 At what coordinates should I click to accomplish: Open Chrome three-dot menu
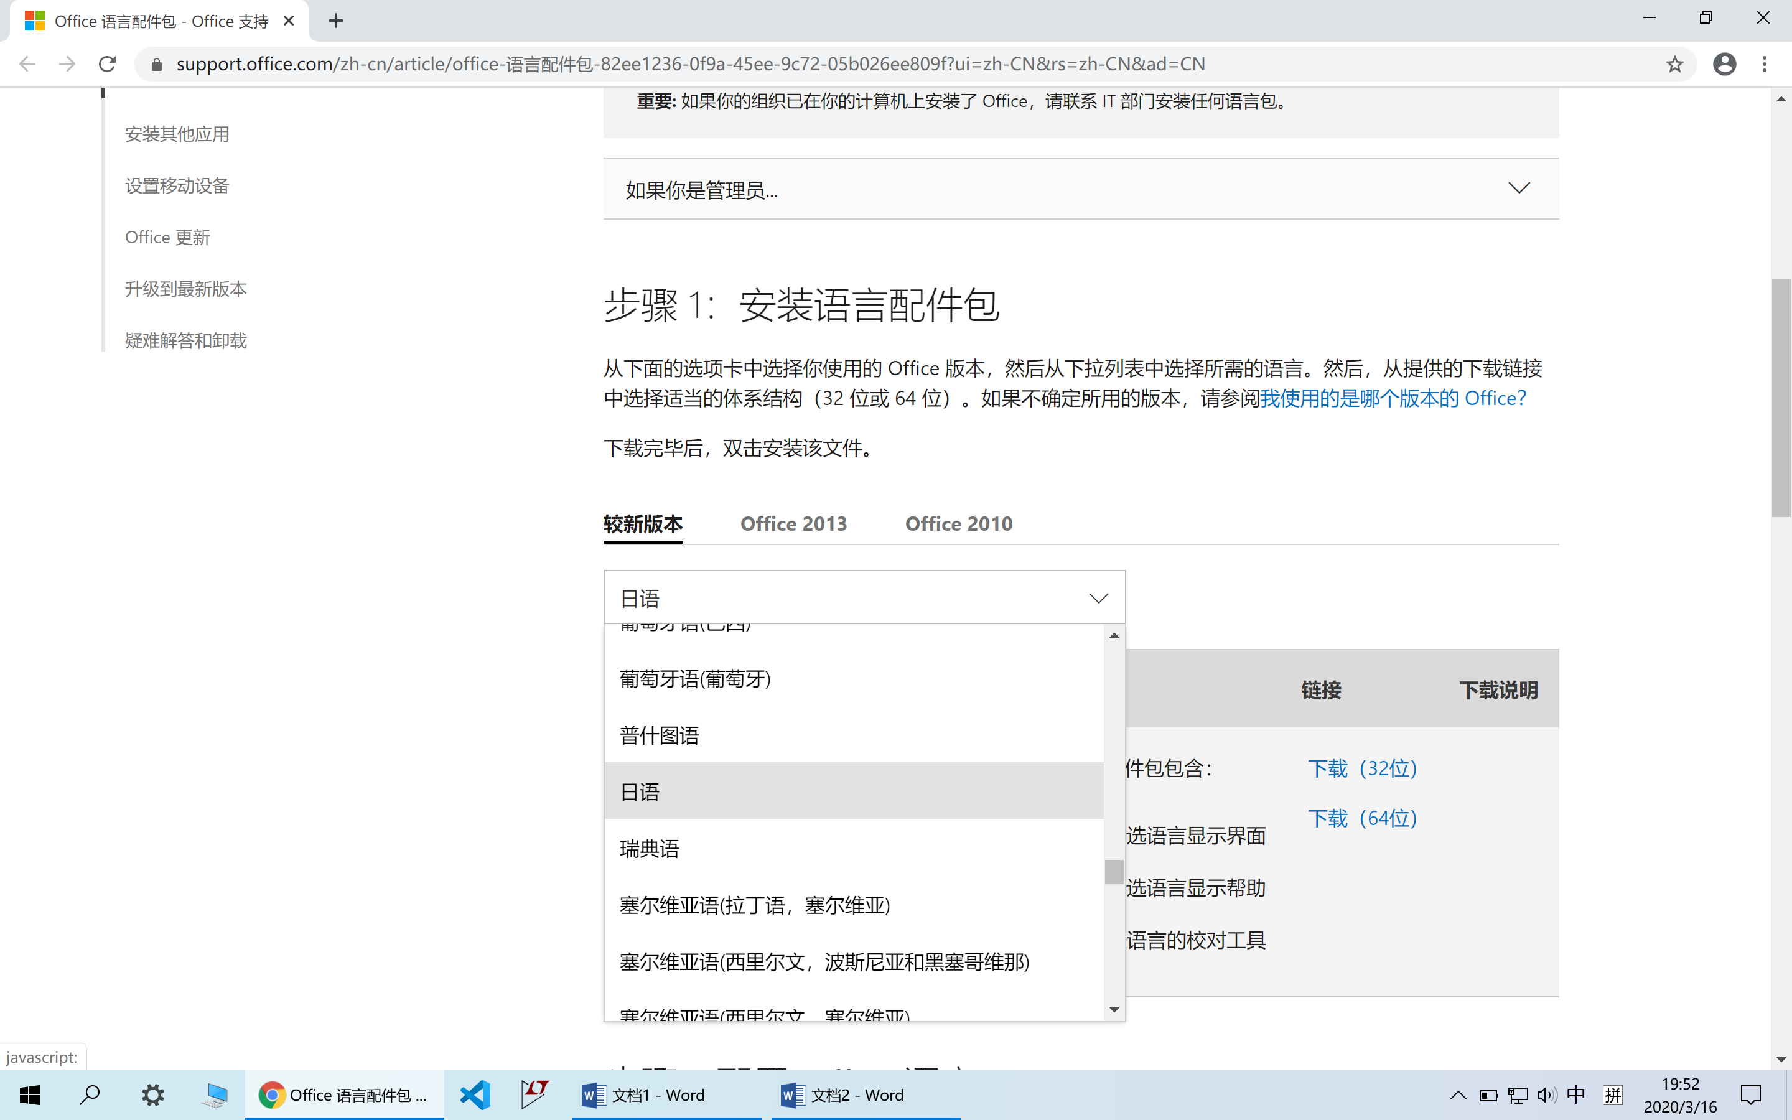1765,65
